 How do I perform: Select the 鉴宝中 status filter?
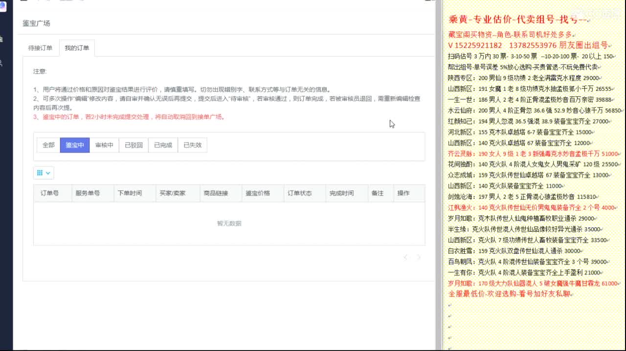[75, 145]
